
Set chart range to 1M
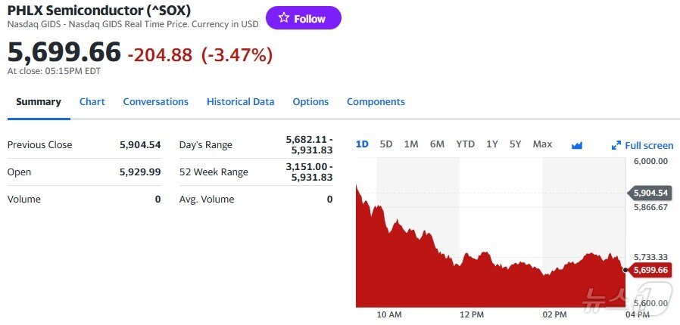(x=411, y=144)
